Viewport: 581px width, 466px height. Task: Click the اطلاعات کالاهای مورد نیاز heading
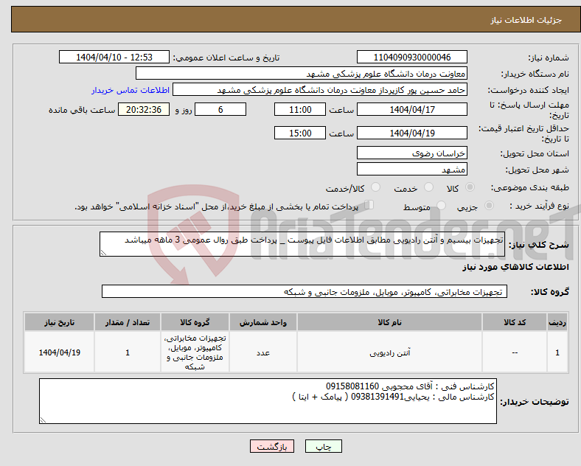pyautogui.click(x=515, y=267)
